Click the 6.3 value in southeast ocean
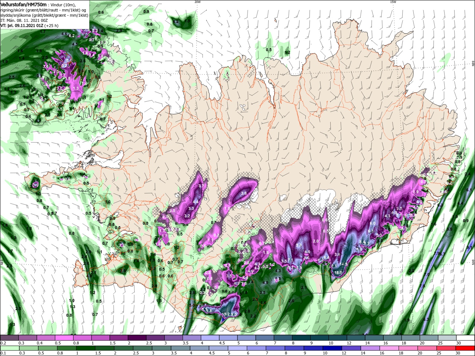The width and height of the screenshot is (475, 356). pyautogui.click(x=426, y=319)
